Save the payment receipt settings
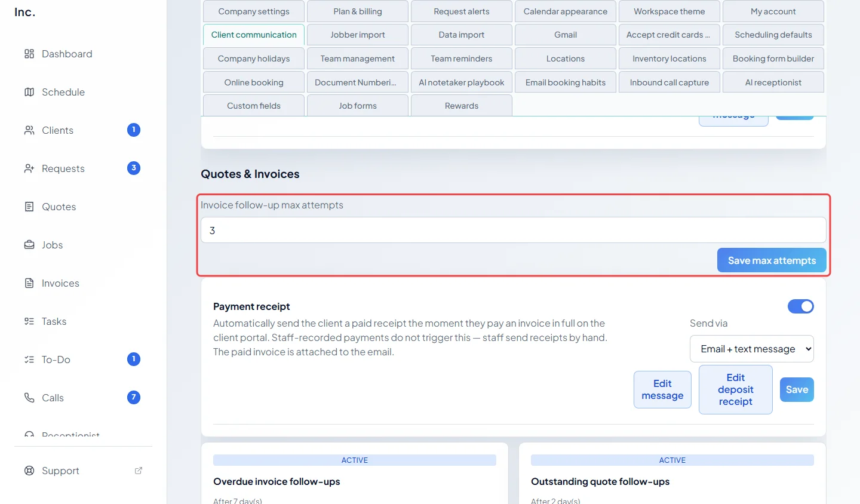860x504 pixels. tap(797, 389)
